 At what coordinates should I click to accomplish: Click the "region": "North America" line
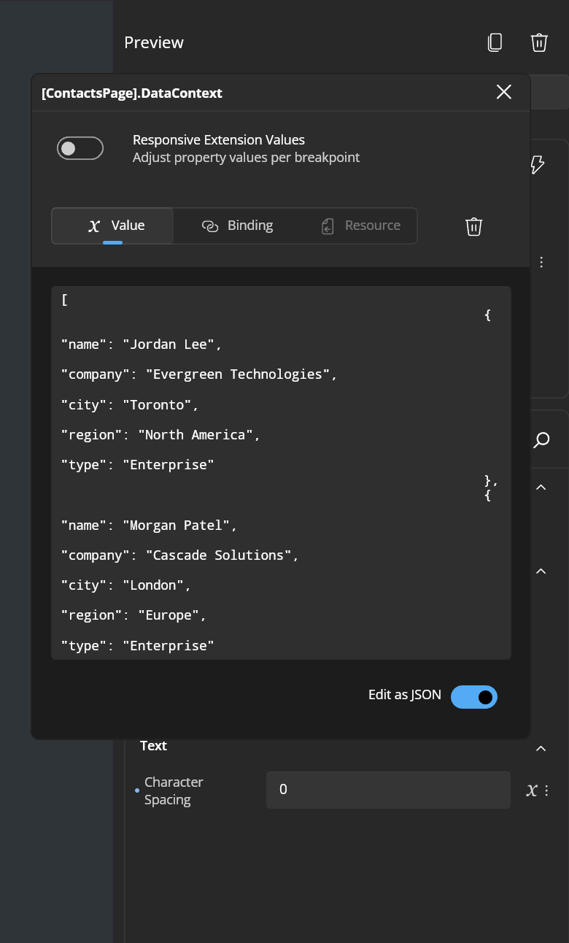(x=160, y=434)
